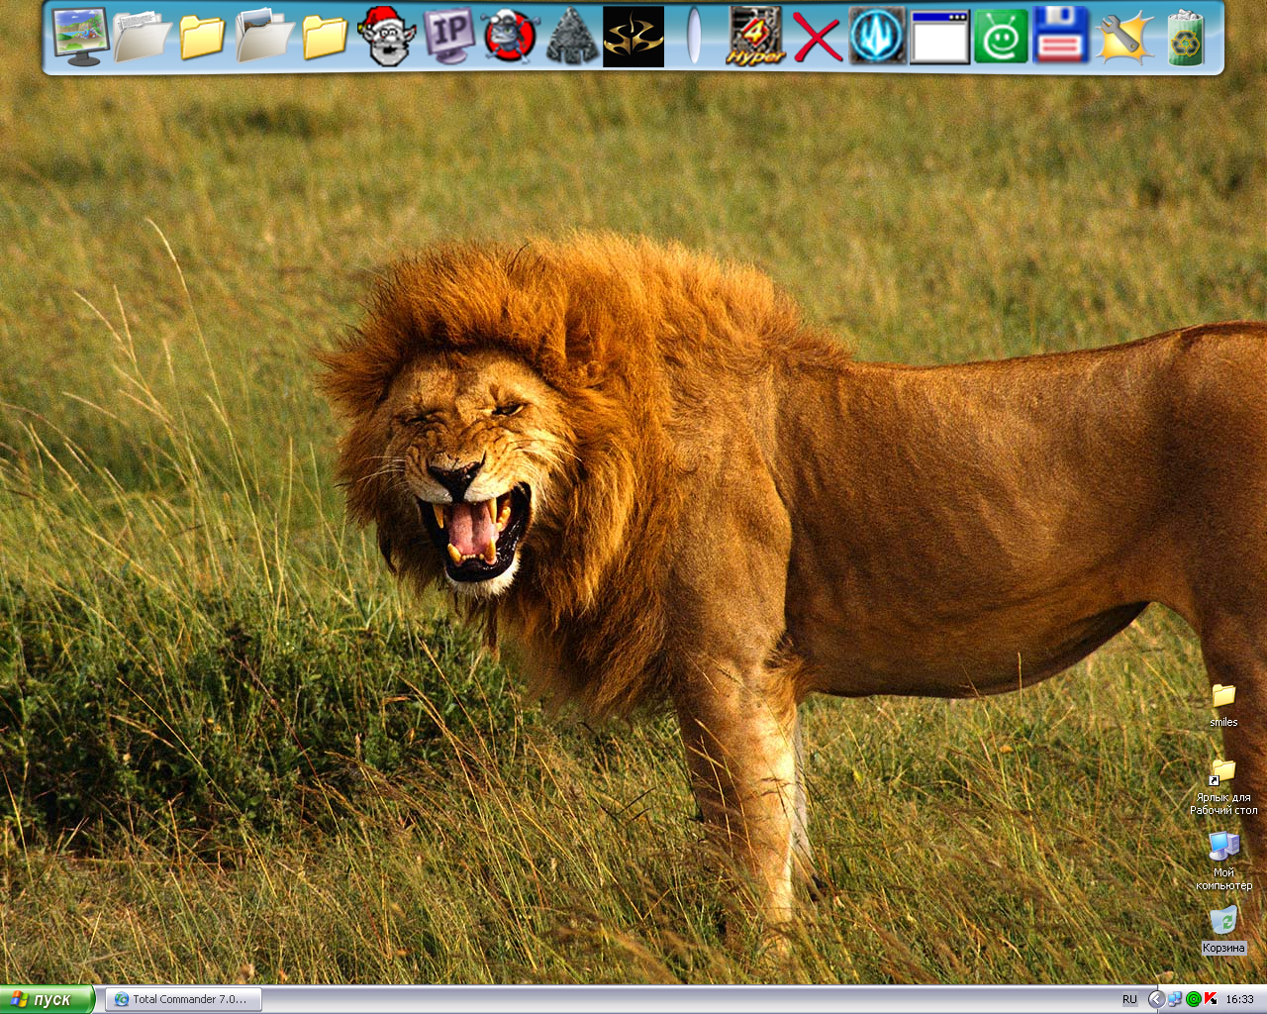Launch the Hitman game shortcut

633,37
